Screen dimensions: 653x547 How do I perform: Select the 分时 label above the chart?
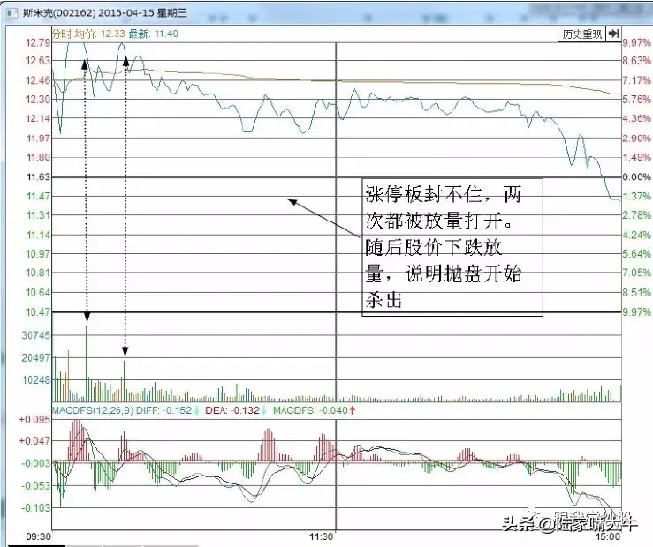click(x=62, y=34)
